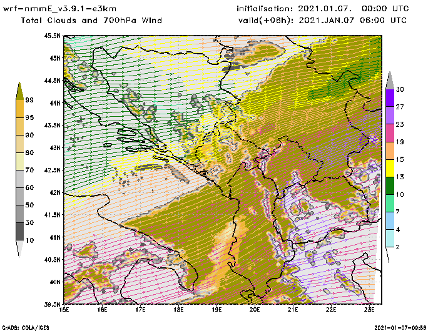Click the '43N' latitude label

coord(55,147)
